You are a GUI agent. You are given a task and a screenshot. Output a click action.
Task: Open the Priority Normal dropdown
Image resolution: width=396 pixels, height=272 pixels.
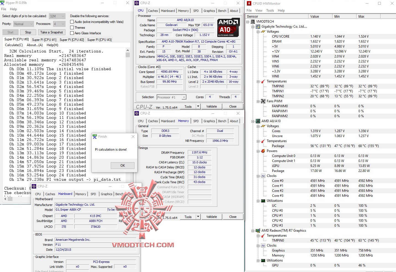coord(23,24)
